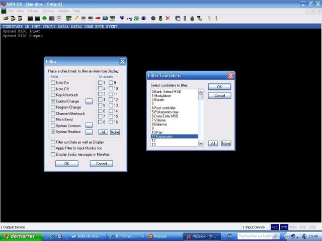This screenshot has width=322, height=241.
Task: Check the Program Change filter checkbox
Action: click(53, 107)
